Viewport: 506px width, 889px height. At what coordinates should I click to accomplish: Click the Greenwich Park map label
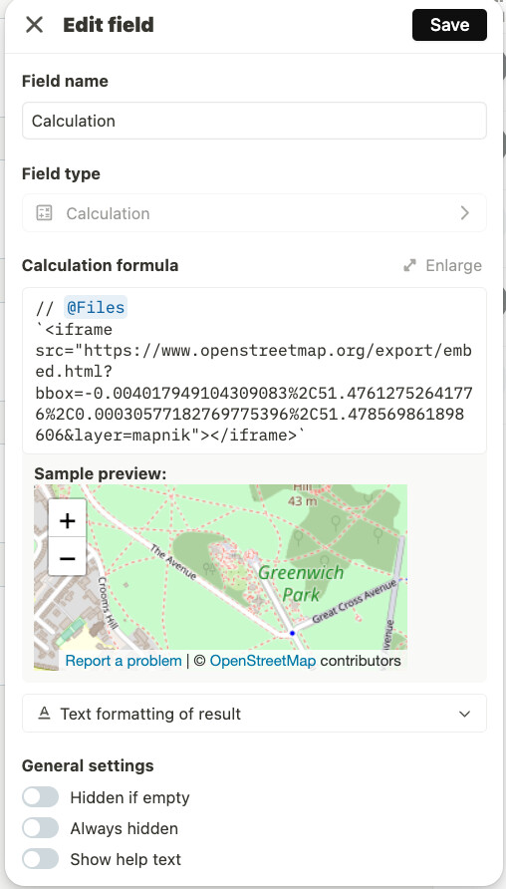click(301, 583)
